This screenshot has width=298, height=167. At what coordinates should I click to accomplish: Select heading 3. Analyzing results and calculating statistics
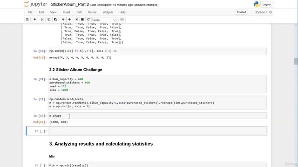[101, 144]
